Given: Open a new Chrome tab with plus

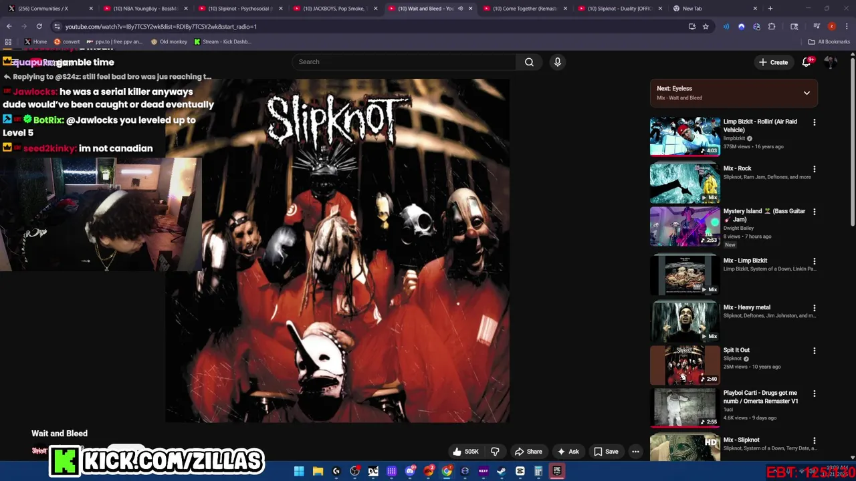Looking at the screenshot, I should [770, 9].
